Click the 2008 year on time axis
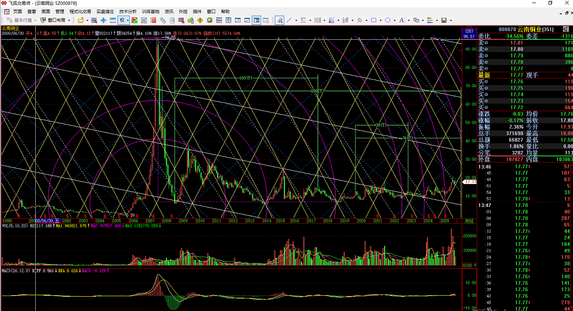 coord(166,221)
